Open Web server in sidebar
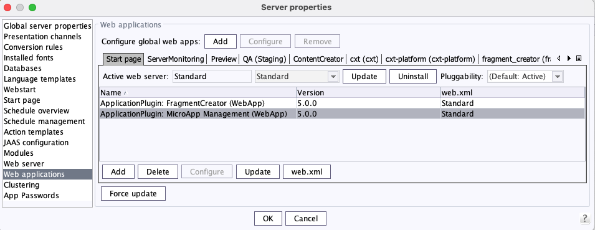The height and width of the screenshot is (230, 595). click(x=47, y=164)
